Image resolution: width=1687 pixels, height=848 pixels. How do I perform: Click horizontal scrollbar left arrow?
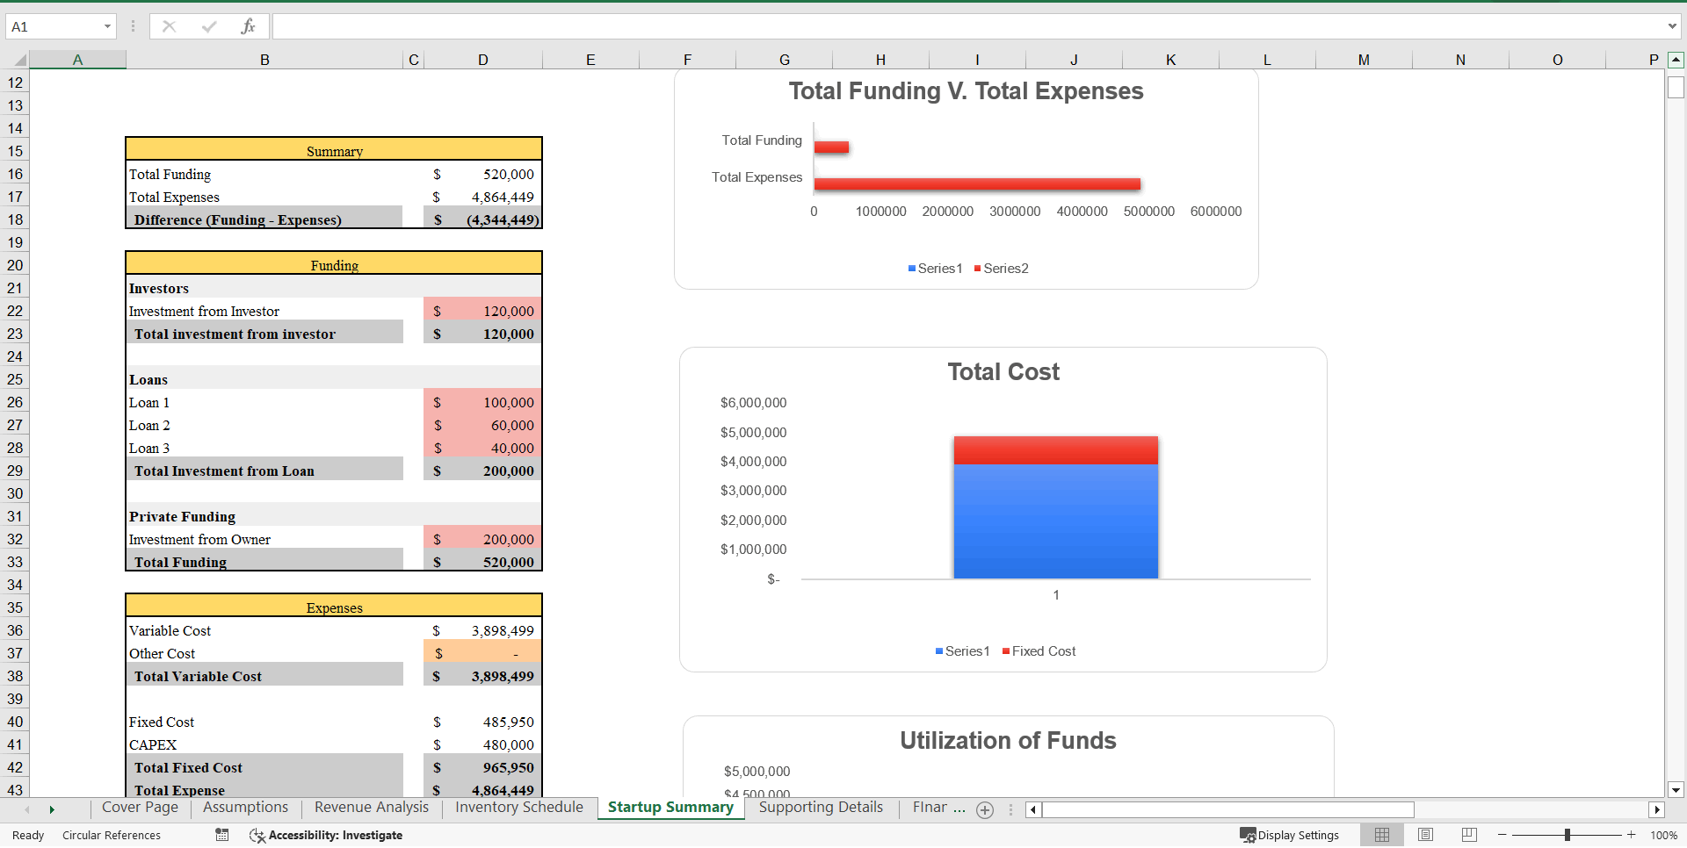(x=1033, y=809)
